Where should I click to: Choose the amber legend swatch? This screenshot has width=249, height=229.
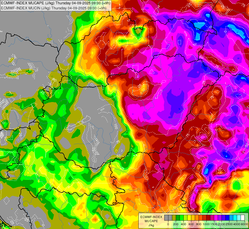click(x=193, y=218)
